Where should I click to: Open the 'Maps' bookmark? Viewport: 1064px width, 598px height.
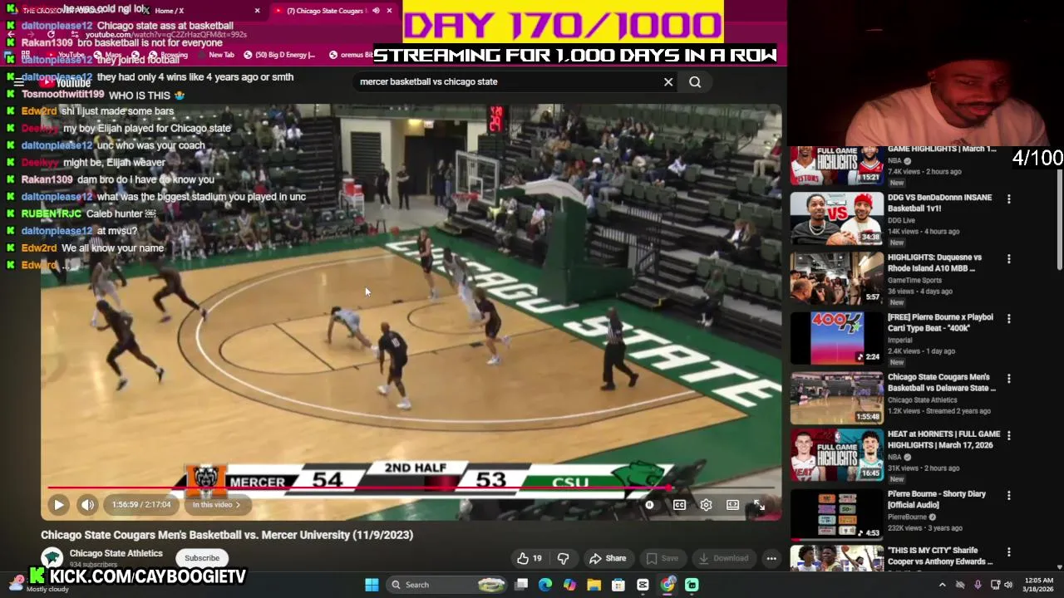click(108, 55)
